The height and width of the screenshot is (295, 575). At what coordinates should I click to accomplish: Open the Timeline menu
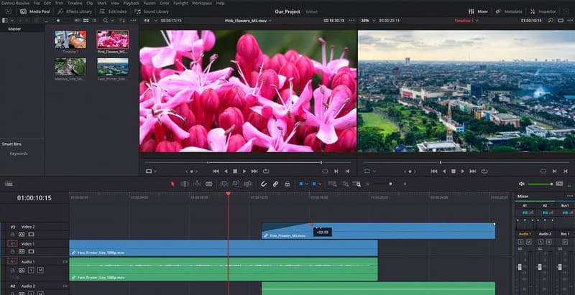click(x=75, y=3)
